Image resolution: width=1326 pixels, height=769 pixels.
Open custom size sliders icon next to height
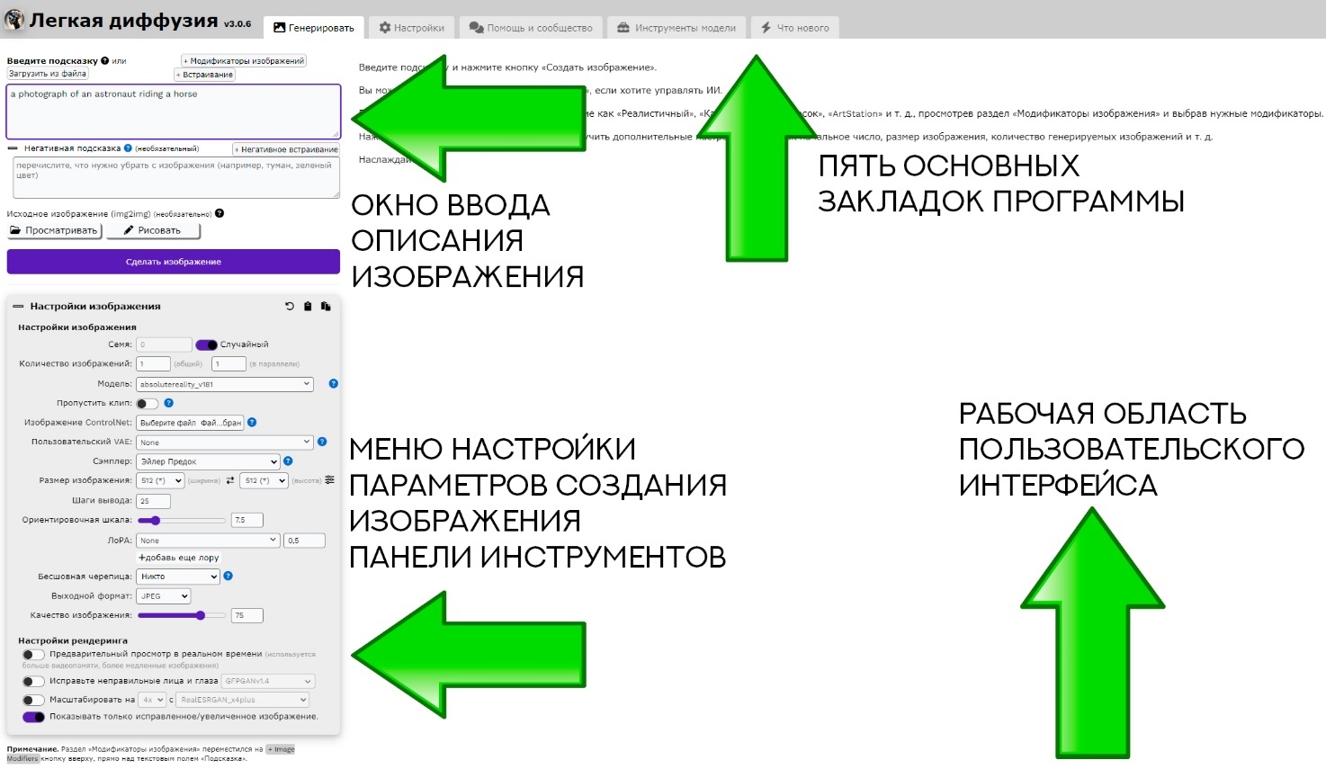(x=330, y=480)
